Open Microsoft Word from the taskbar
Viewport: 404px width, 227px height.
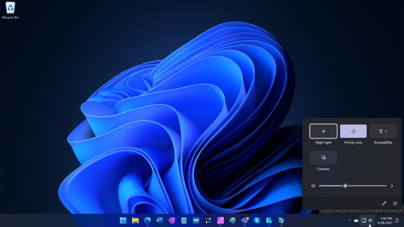160,220
